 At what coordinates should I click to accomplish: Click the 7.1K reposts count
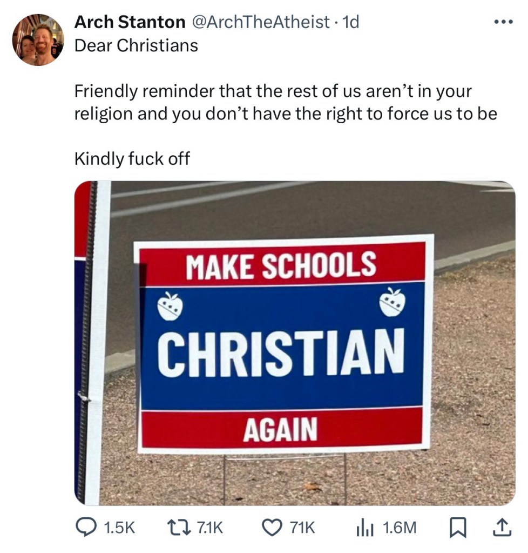click(209, 528)
